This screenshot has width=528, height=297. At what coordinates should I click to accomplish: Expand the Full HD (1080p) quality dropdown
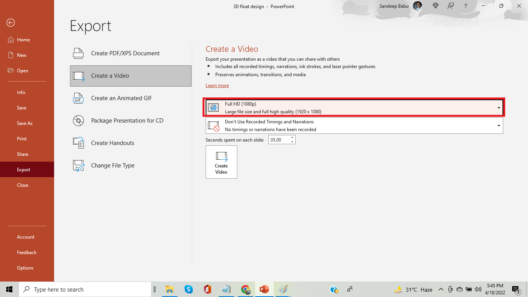(x=499, y=108)
